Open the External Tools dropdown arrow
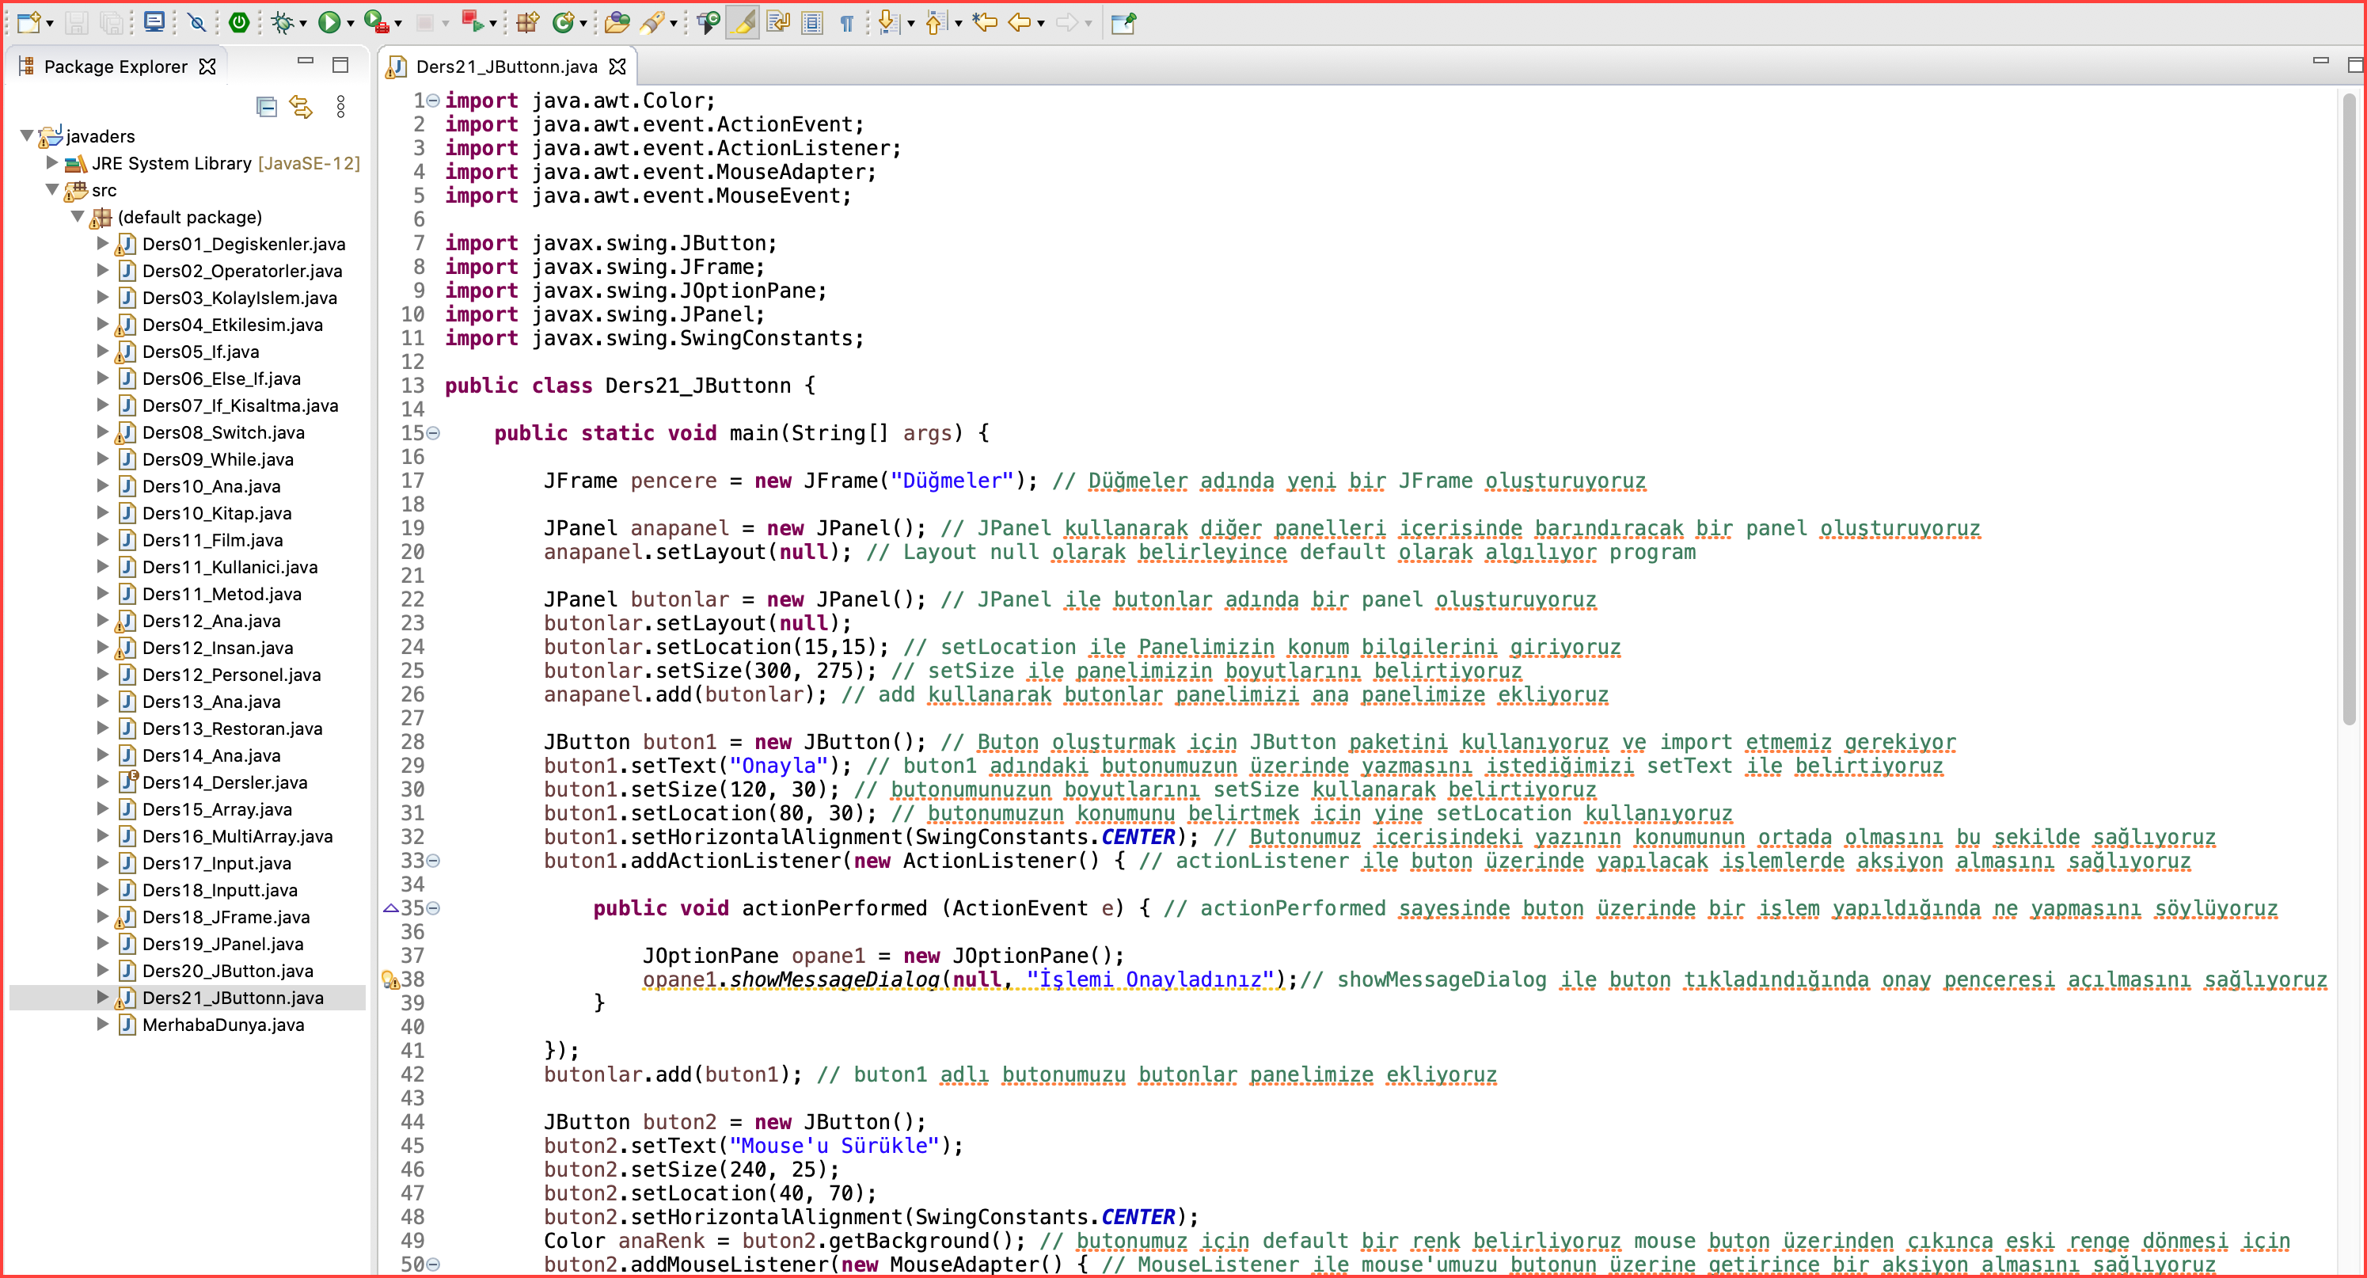Viewport: 2367px width, 1278px height. [398, 23]
